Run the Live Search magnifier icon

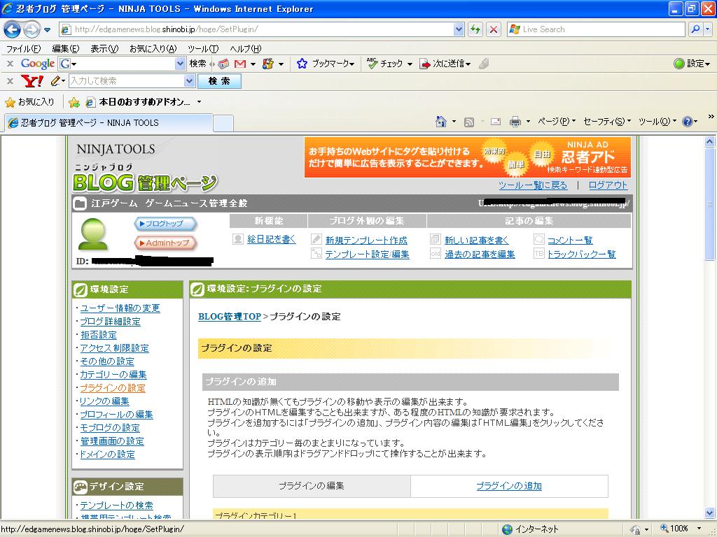coord(695,29)
